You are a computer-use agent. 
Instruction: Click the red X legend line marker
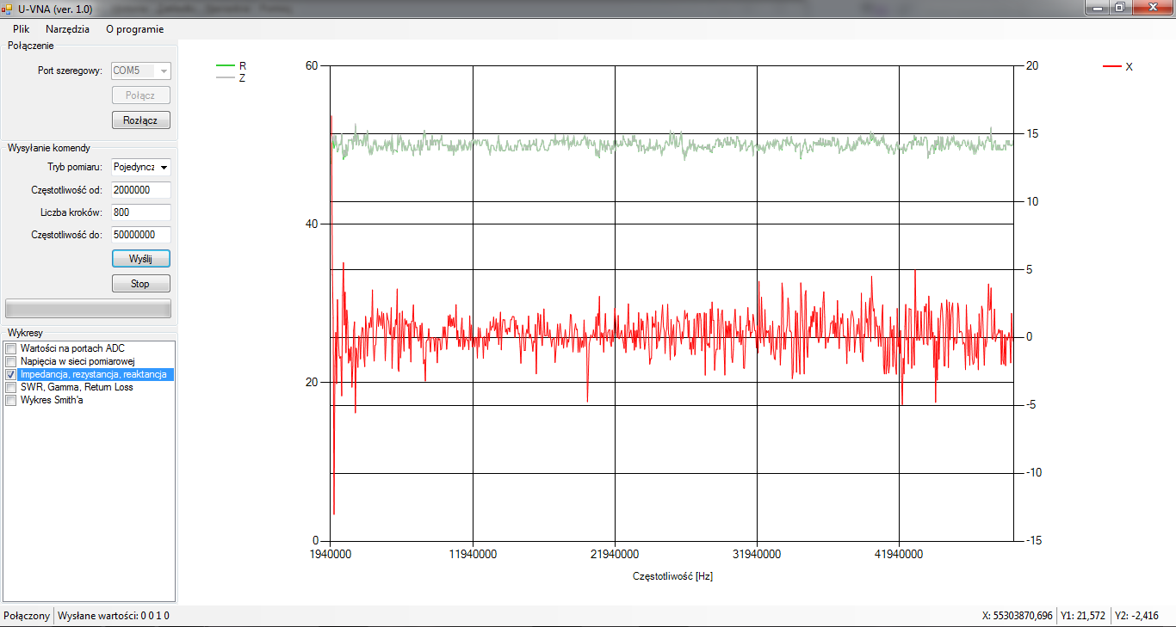[x=1111, y=66]
